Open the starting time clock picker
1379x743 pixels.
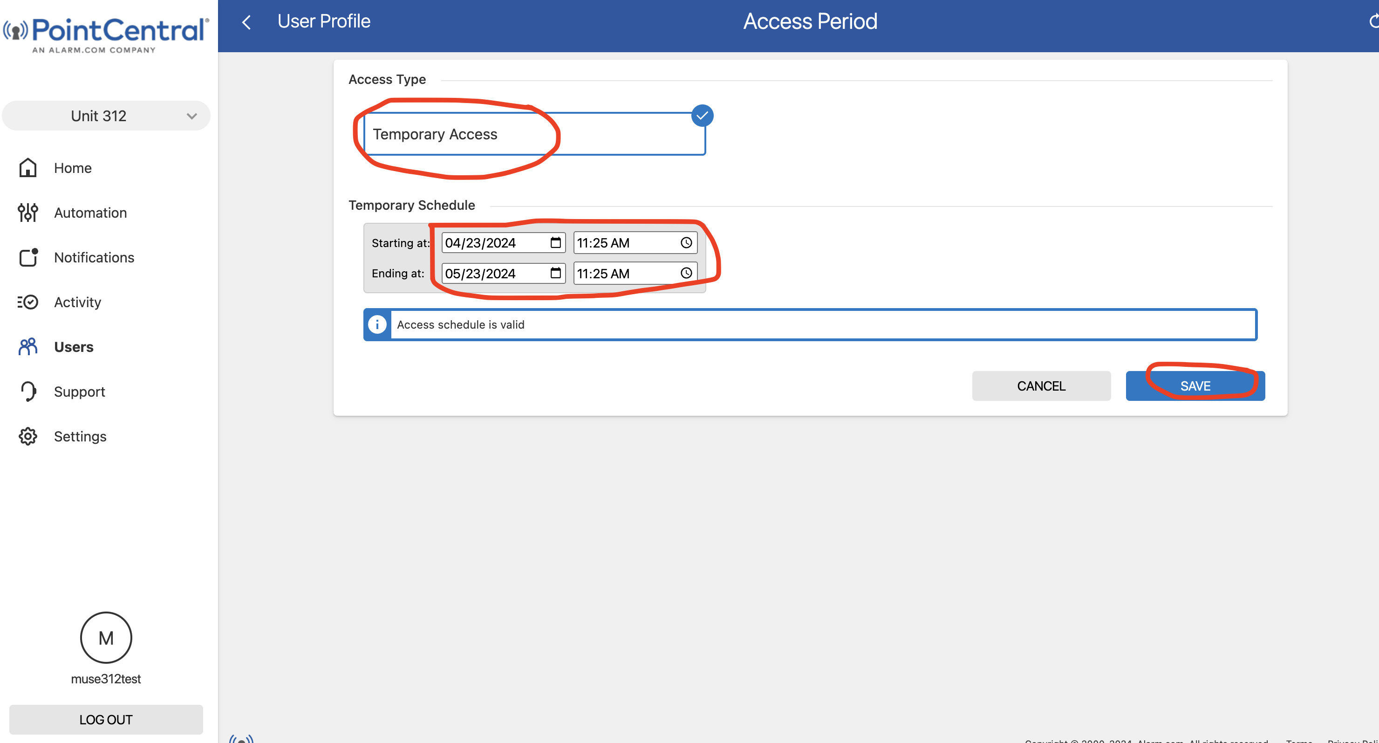click(686, 243)
